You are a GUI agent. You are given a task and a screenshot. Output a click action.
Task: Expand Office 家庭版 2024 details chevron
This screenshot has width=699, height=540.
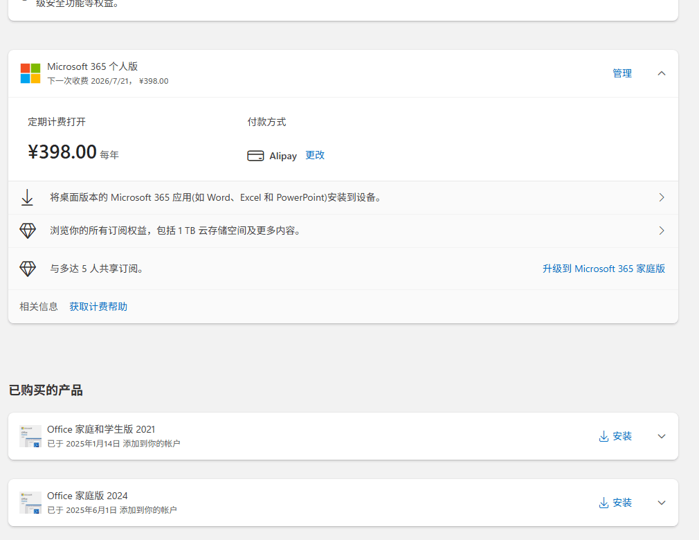pyautogui.click(x=662, y=503)
